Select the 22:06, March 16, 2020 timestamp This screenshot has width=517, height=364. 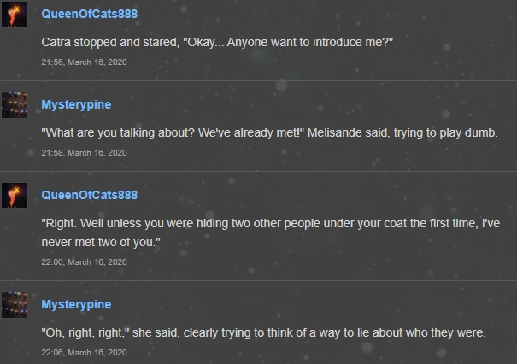pyautogui.click(x=84, y=352)
